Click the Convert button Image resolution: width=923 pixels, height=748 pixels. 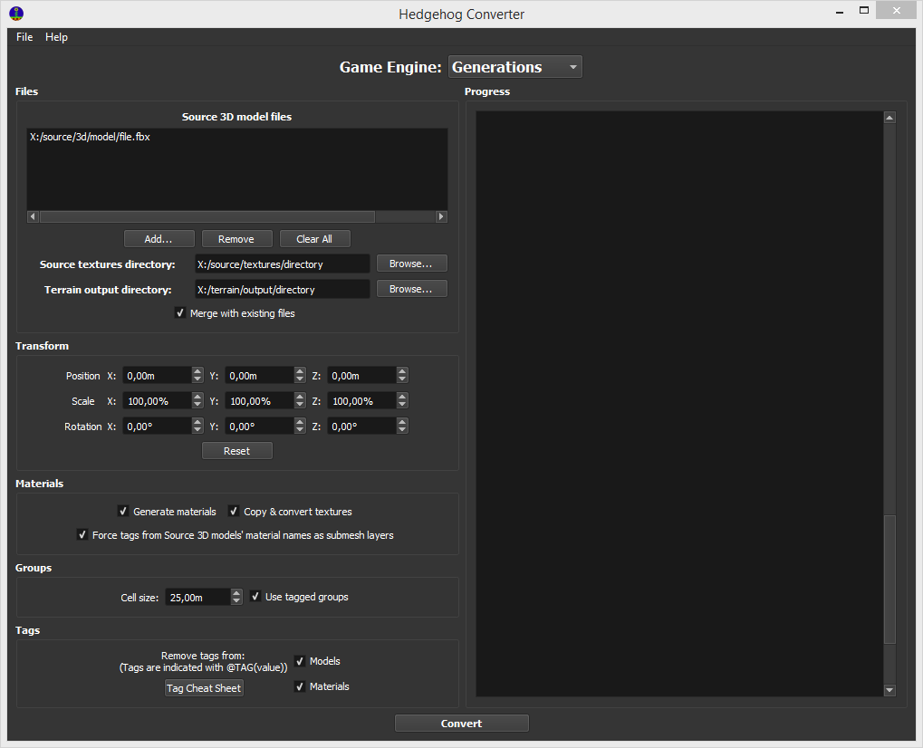coord(462,724)
